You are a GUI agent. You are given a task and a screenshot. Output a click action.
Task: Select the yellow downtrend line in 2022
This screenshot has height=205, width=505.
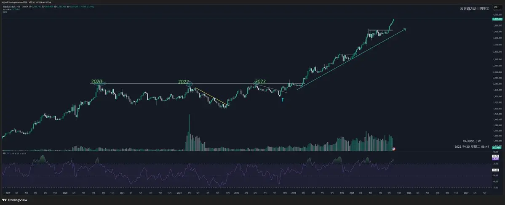pyautogui.click(x=211, y=96)
